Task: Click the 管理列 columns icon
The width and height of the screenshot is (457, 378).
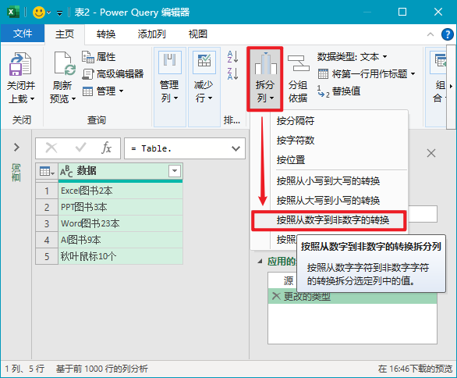Action: pos(170,62)
